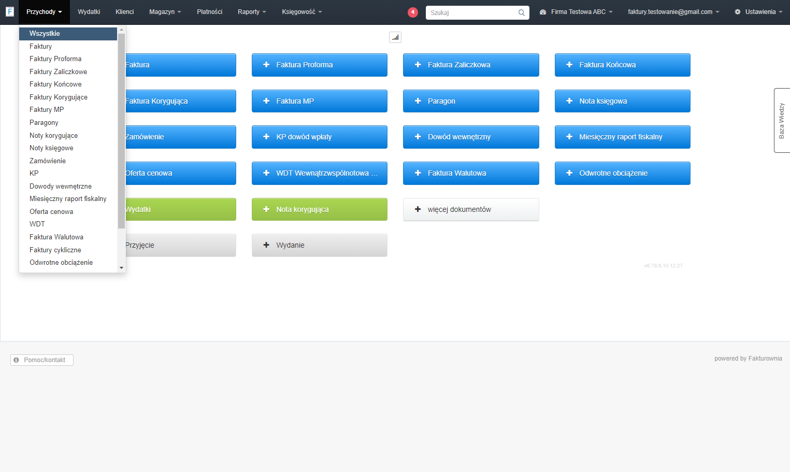Click the plus icon on Wydanie
This screenshot has height=472, width=790.
(x=266, y=245)
